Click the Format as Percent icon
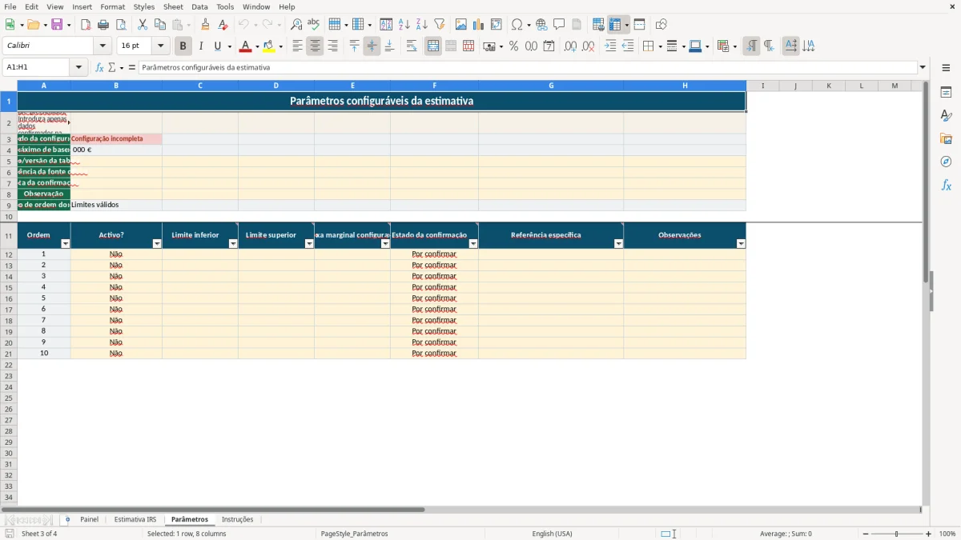Image resolution: width=961 pixels, height=540 pixels. pos(513,46)
